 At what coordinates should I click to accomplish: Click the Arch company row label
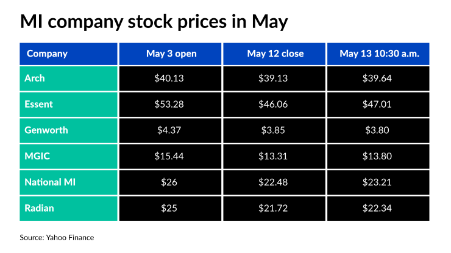click(36, 78)
